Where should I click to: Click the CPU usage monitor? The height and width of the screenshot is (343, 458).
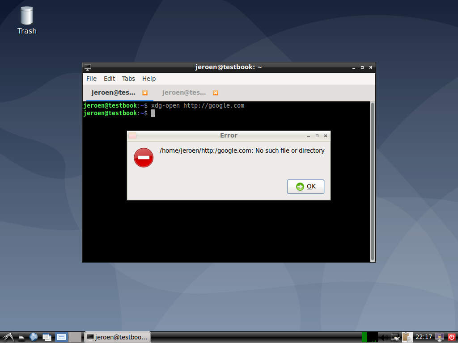369,338
